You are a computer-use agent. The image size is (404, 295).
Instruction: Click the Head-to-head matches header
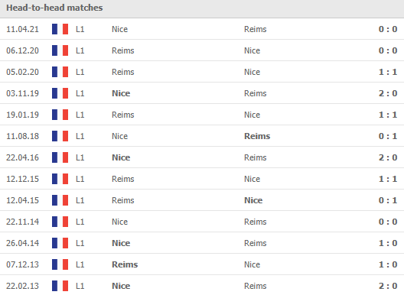coord(54,8)
